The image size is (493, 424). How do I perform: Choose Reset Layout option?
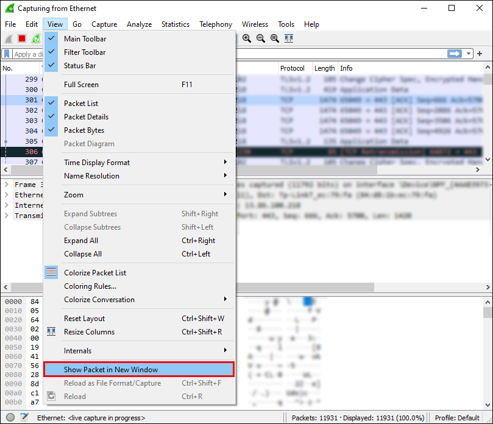138,319
